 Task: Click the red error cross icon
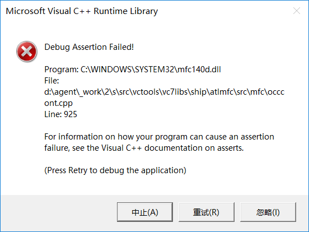pos(27,52)
